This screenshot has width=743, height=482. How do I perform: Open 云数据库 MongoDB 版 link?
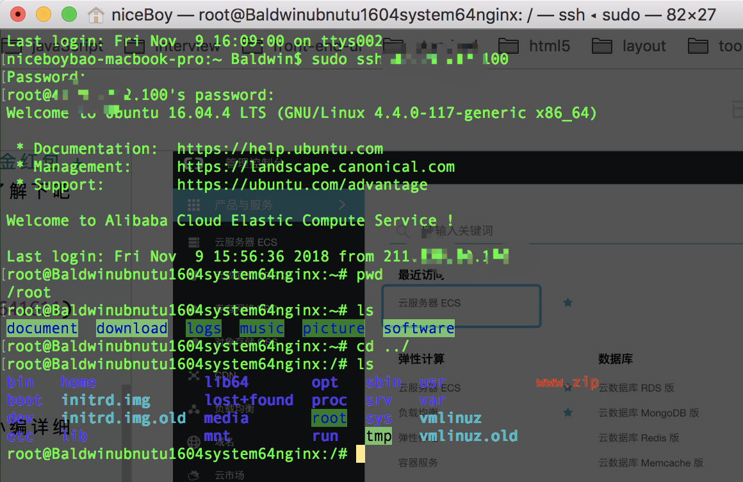pyautogui.click(x=649, y=413)
